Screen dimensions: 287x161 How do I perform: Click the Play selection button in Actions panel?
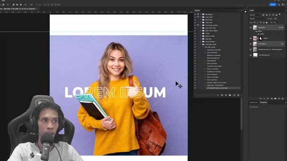(226, 95)
